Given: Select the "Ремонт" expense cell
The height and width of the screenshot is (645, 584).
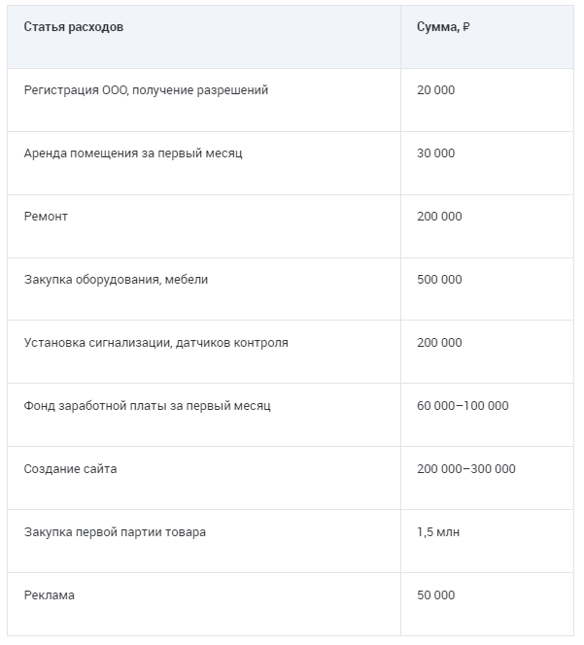Looking at the screenshot, I should pyautogui.click(x=46, y=217).
